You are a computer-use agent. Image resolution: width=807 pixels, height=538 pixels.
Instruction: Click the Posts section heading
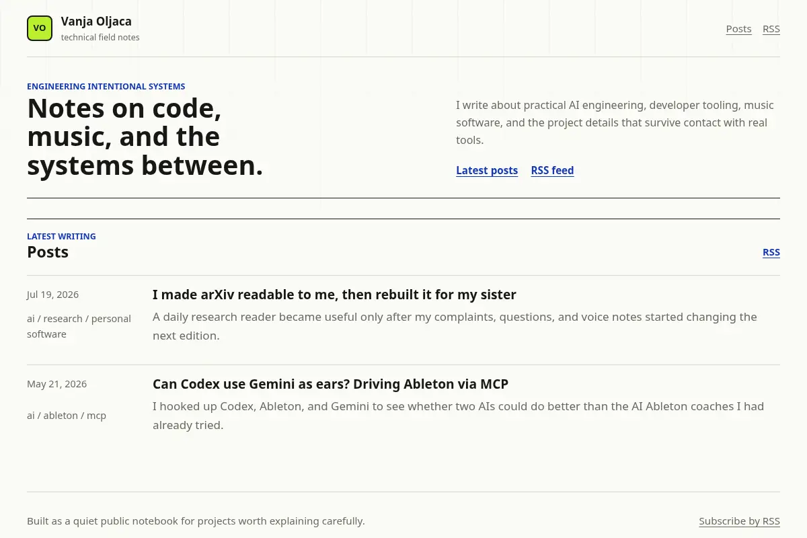pos(48,252)
